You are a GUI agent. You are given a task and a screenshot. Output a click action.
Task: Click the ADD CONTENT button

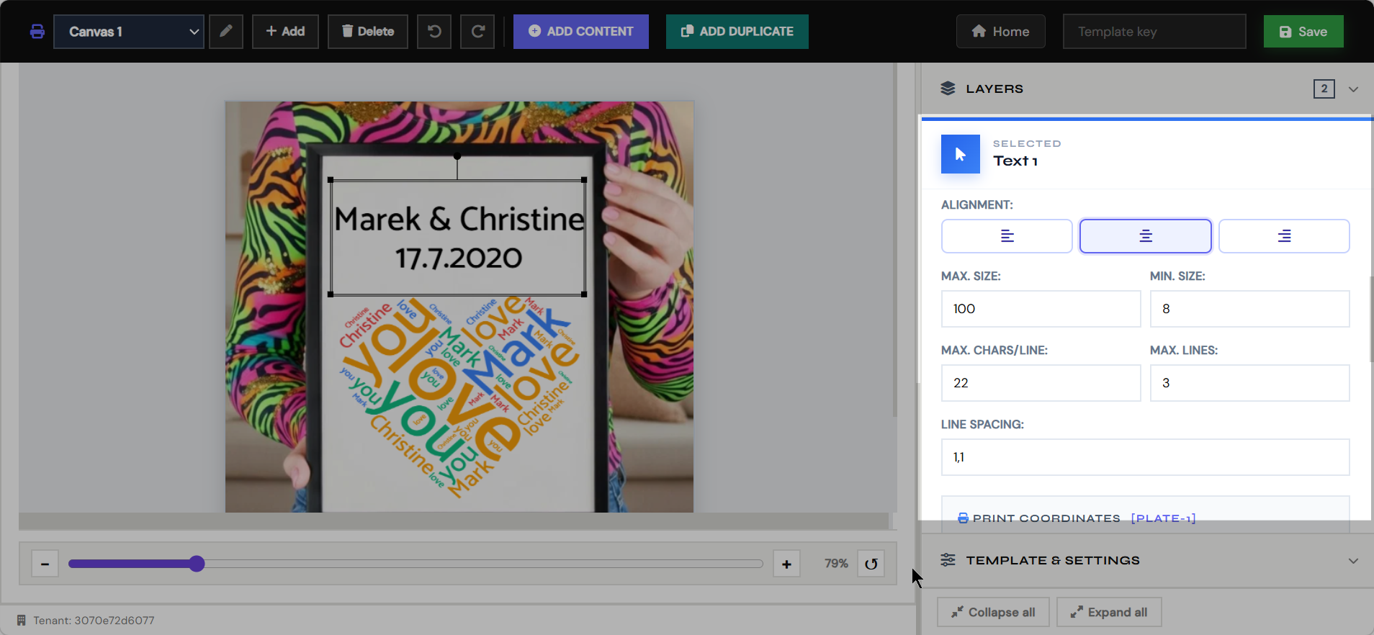coord(581,32)
